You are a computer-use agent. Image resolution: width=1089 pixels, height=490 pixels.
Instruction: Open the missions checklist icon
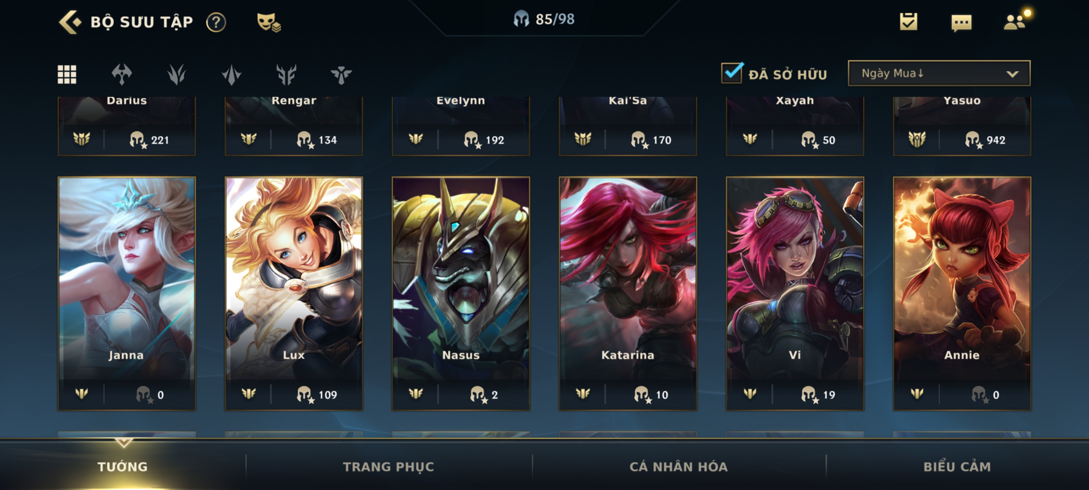(909, 21)
